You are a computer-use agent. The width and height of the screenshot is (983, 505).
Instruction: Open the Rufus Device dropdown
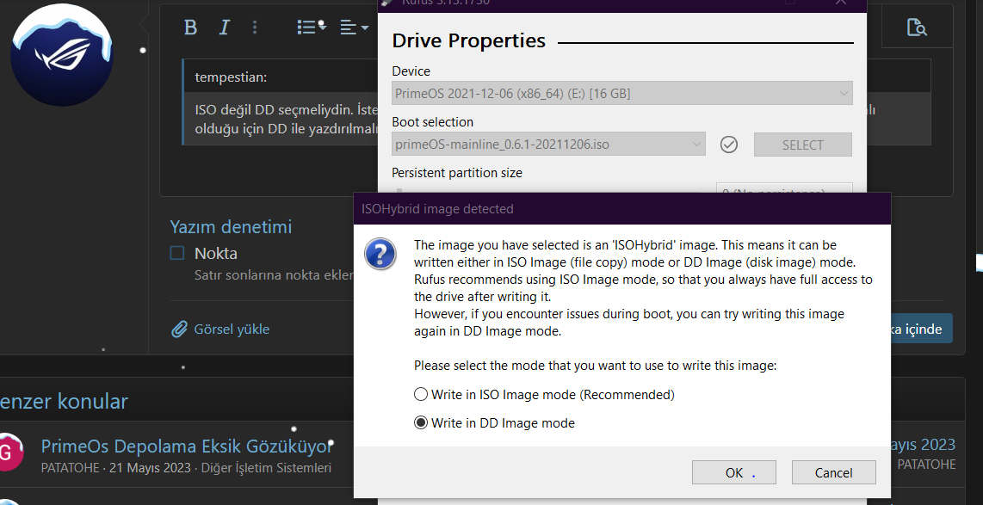click(x=621, y=94)
